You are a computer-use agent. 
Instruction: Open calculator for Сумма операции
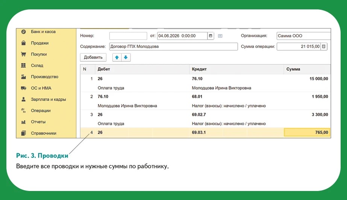[x=324, y=47]
